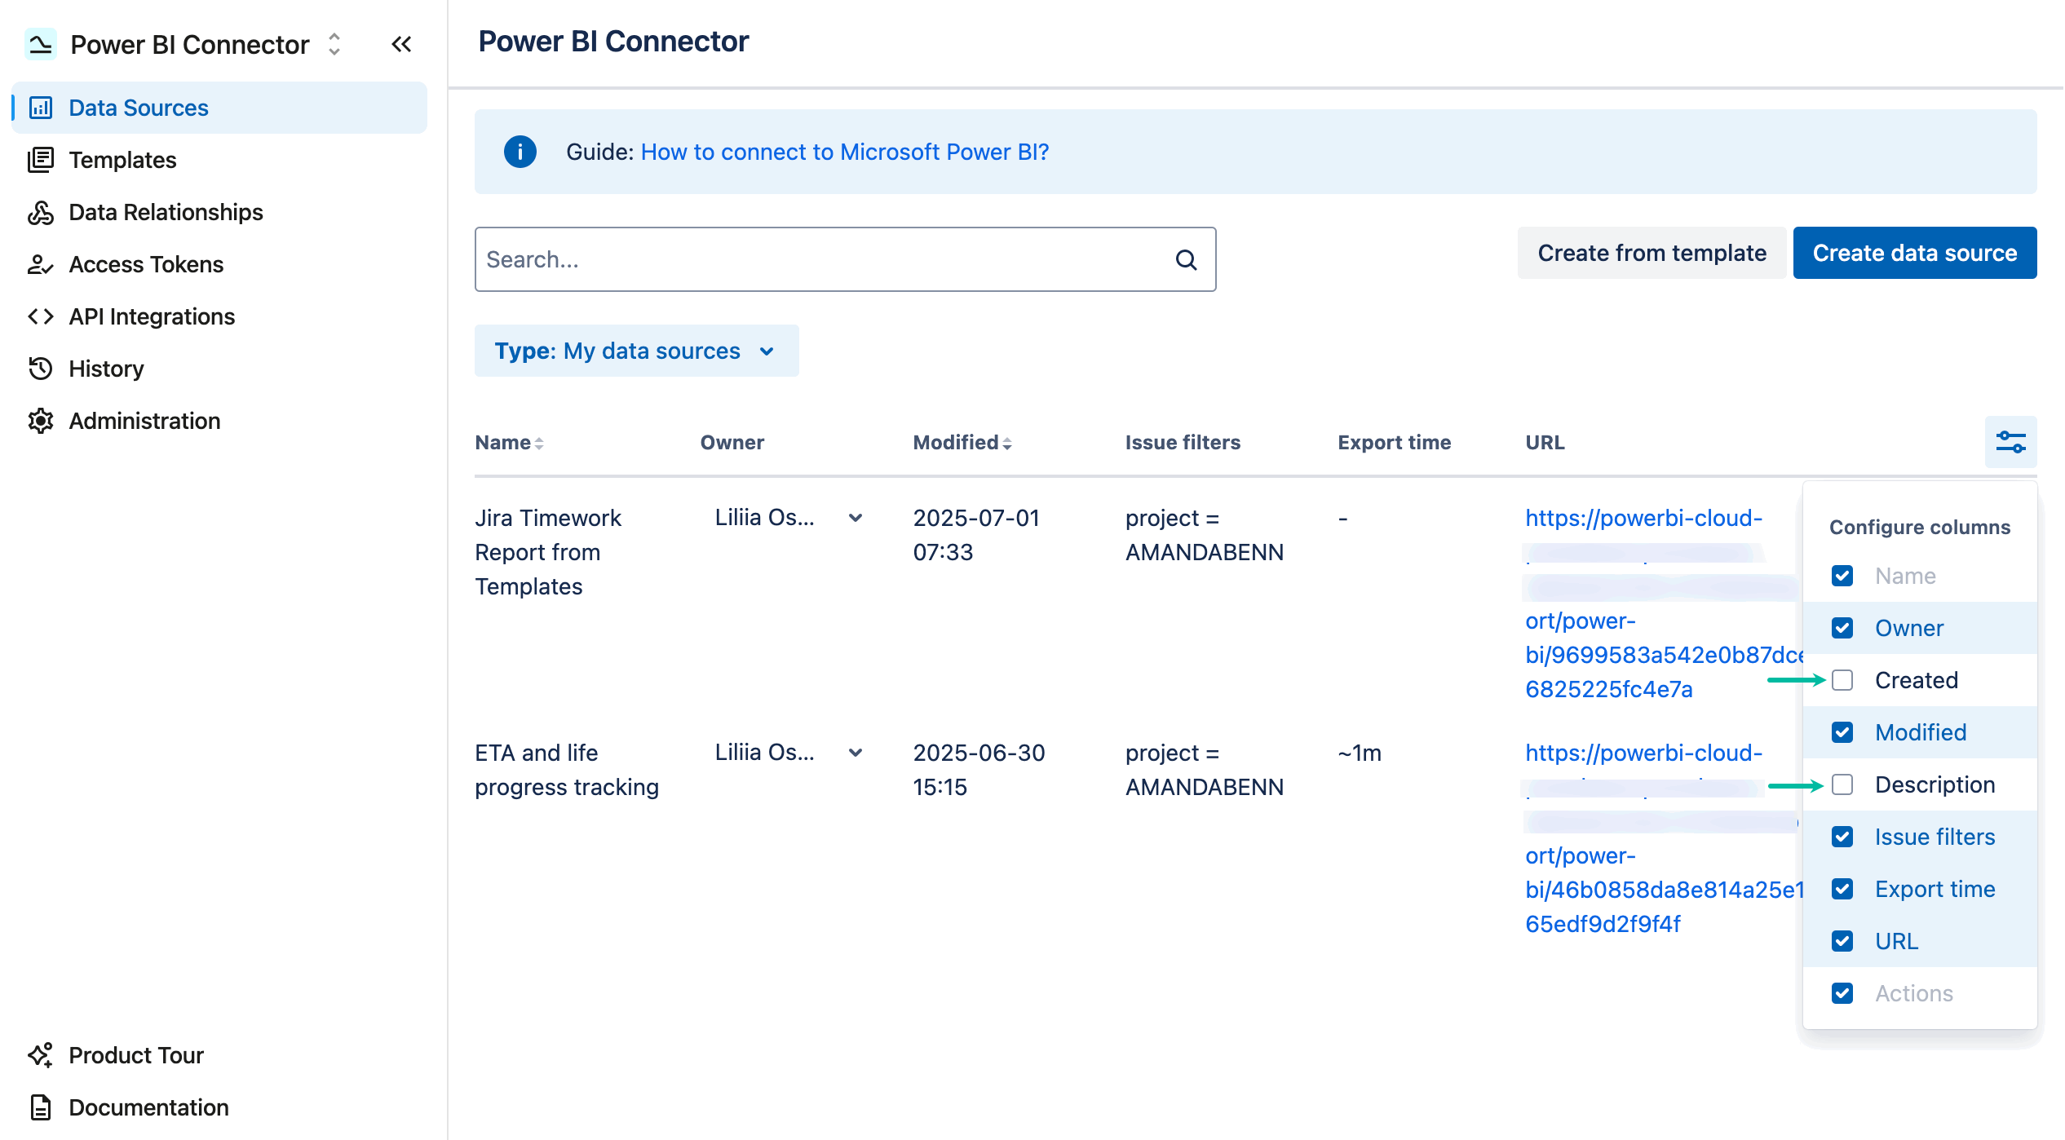Image resolution: width=2065 pixels, height=1140 pixels.
Task: Open the How to connect to Microsoft Power BI guide
Action: tap(844, 152)
